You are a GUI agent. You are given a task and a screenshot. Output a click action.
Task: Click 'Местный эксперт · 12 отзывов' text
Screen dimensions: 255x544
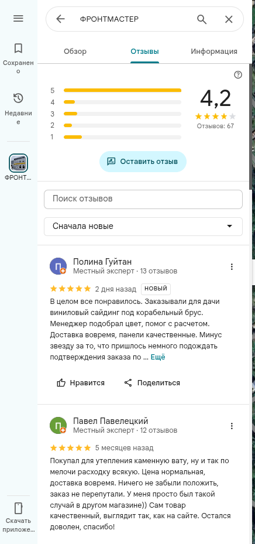[125, 430]
